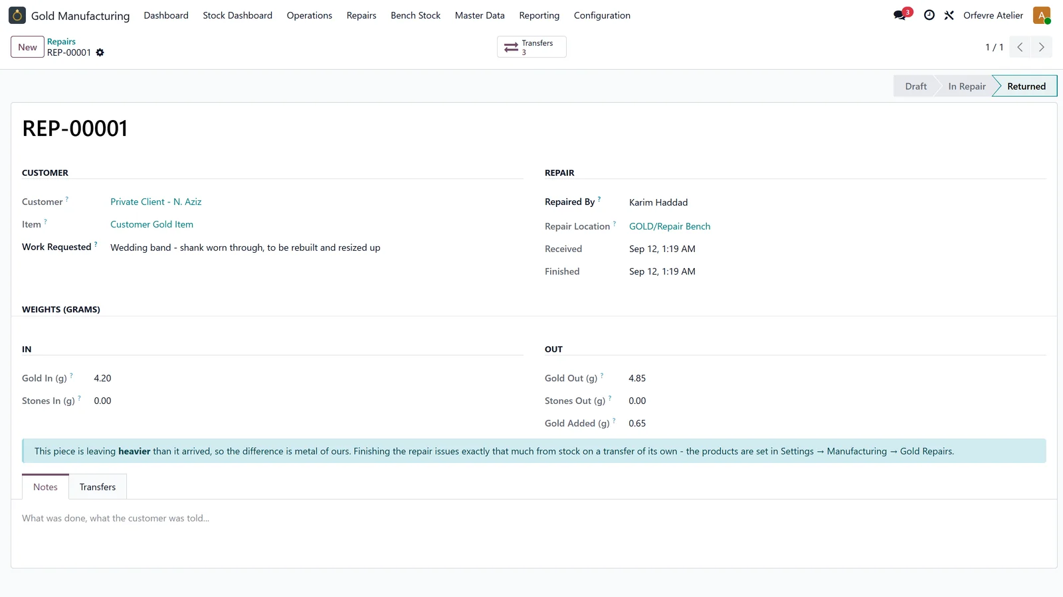The width and height of the screenshot is (1063, 597).
Task: Select the Returned status stage
Action: [1026, 86]
